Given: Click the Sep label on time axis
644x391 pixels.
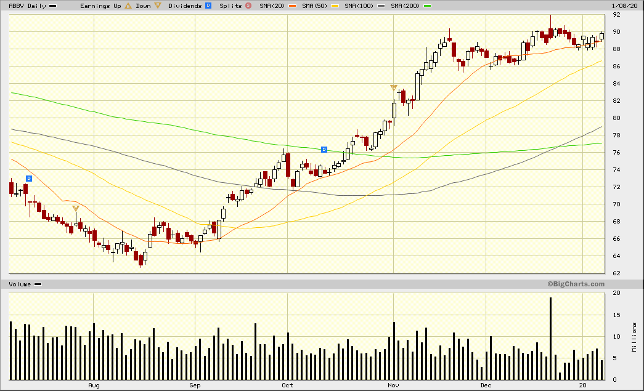Looking at the screenshot, I should pos(195,385).
